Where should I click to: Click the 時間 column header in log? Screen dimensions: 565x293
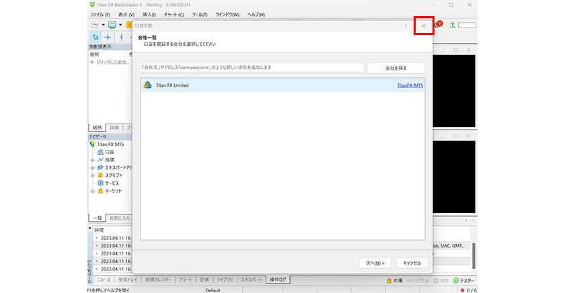pos(99,230)
